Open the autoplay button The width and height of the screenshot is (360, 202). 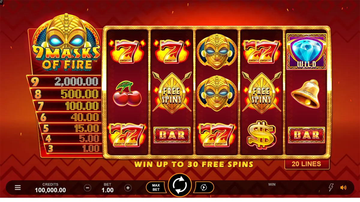[204, 187]
